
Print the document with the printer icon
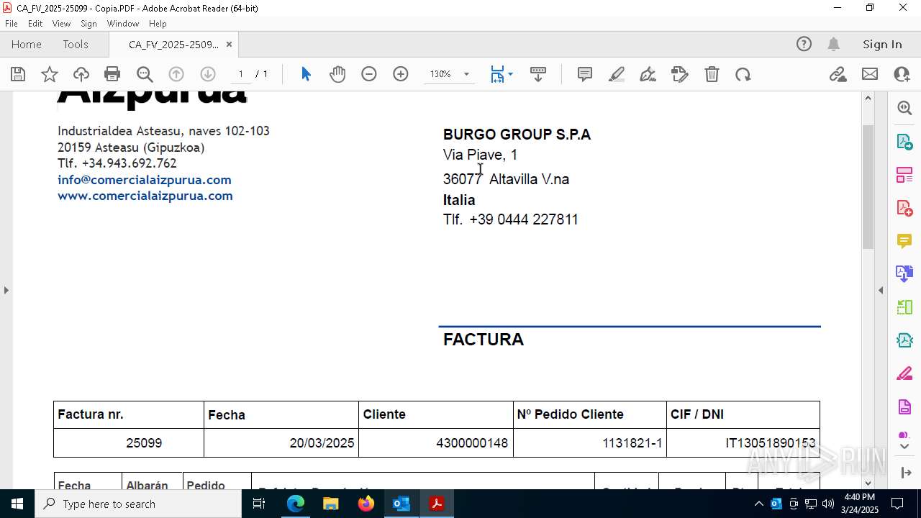tap(112, 74)
